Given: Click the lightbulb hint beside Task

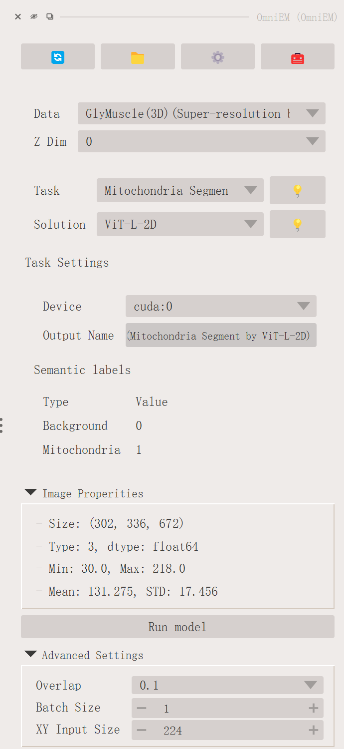Looking at the screenshot, I should (x=297, y=190).
